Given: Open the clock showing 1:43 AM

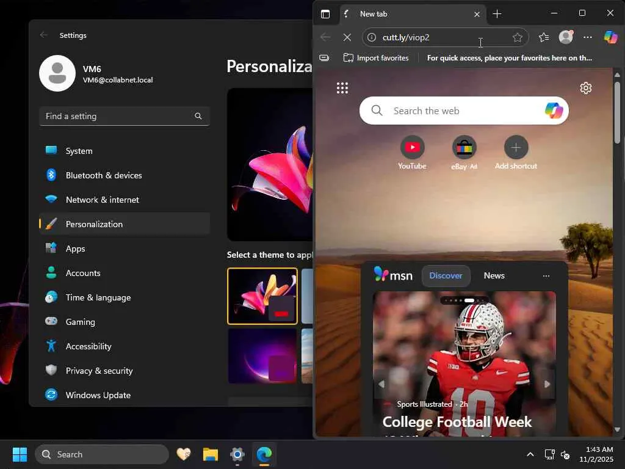Looking at the screenshot, I should [x=596, y=454].
